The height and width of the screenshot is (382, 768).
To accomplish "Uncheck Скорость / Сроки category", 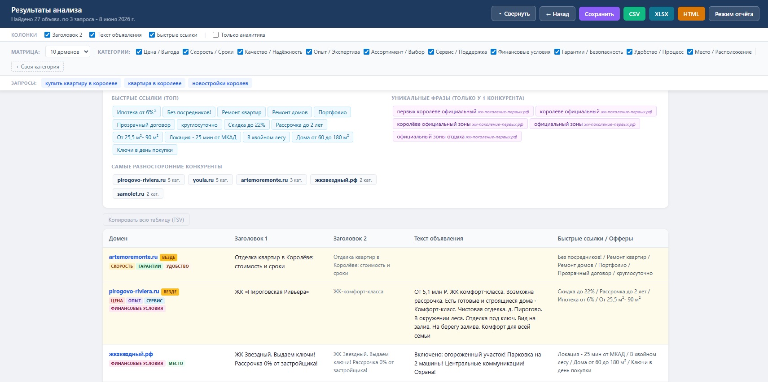I will pyautogui.click(x=185, y=52).
